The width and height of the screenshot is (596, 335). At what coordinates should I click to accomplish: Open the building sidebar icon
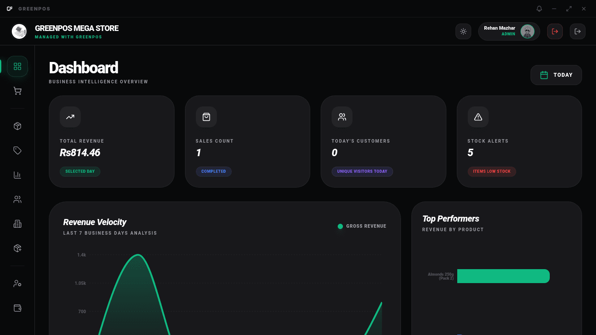pyautogui.click(x=17, y=224)
